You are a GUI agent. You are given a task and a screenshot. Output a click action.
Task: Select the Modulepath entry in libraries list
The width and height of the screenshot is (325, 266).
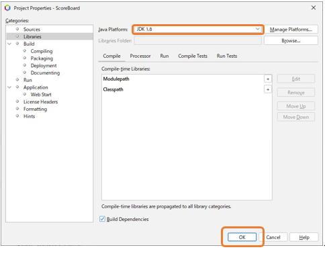pos(116,79)
